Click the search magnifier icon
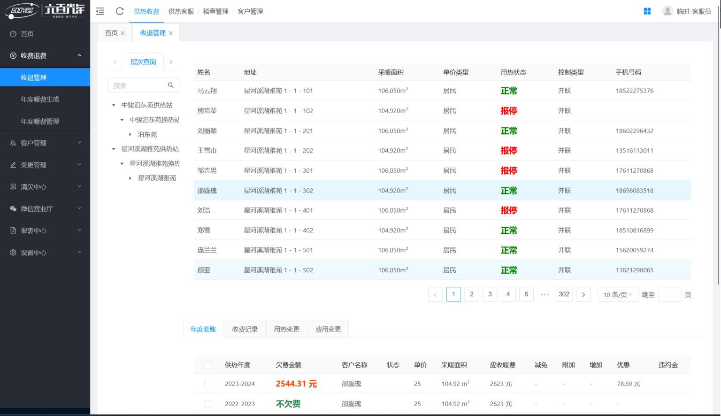The height and width of the screenshot is (416, 721). pyautogui.click(x=171, y=85)
